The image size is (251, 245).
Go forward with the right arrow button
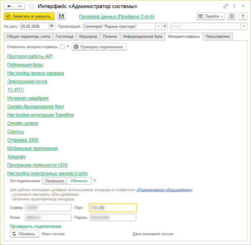click(x=20, y=6)
